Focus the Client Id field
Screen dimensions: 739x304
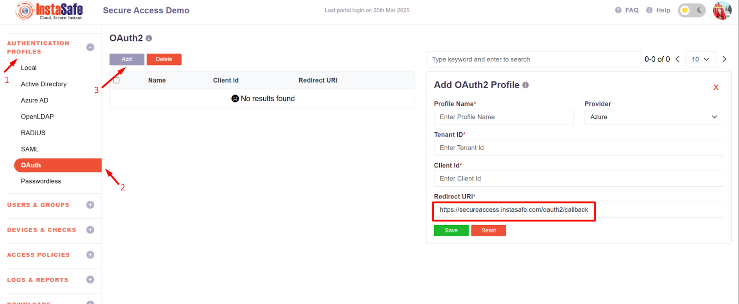579,179
